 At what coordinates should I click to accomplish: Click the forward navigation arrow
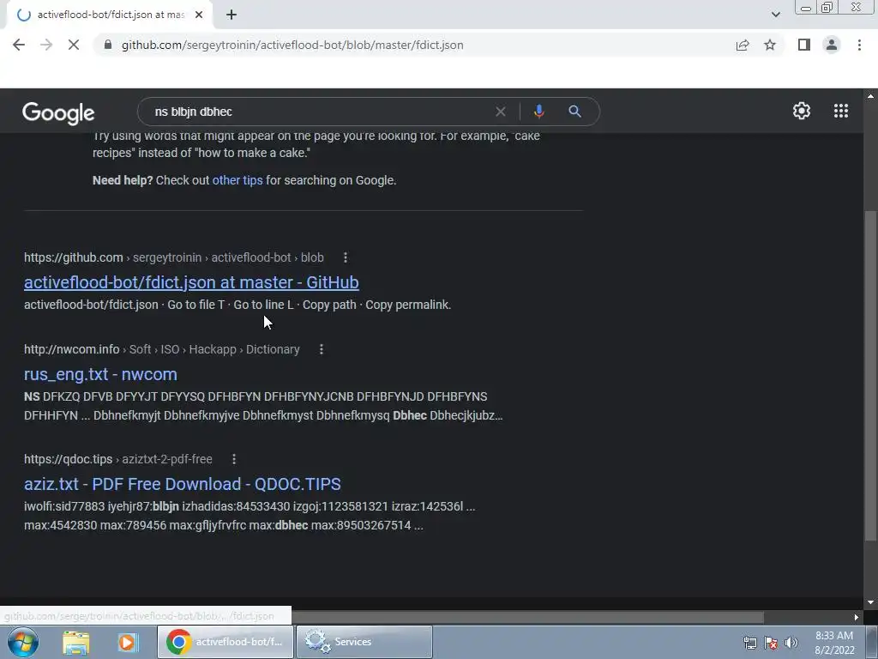pyautogui.click(x=46, y=45)
